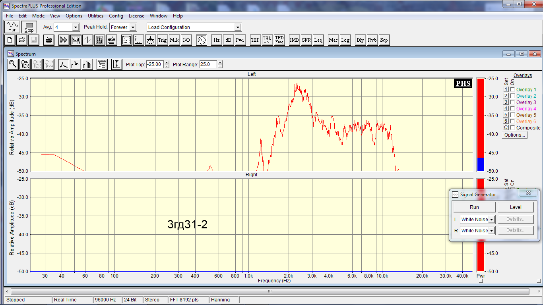The height and width of the screenshot is (305, 543).
Task: Open the Config menu
Action: pyautogui.click(x=116, y=16)
